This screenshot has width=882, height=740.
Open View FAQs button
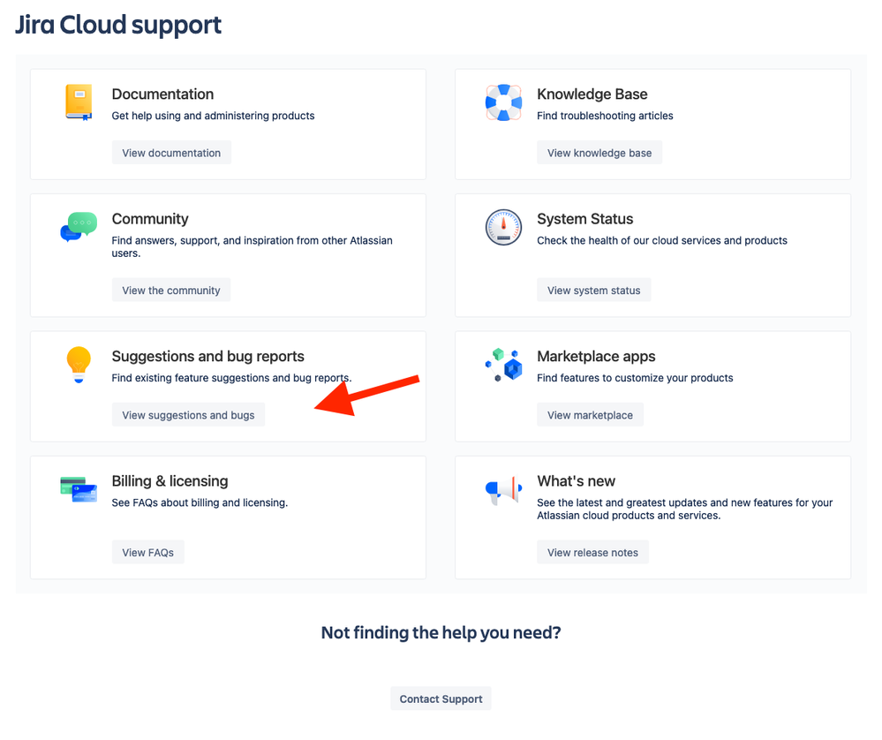pyautogui.click(x=148, y=552)
